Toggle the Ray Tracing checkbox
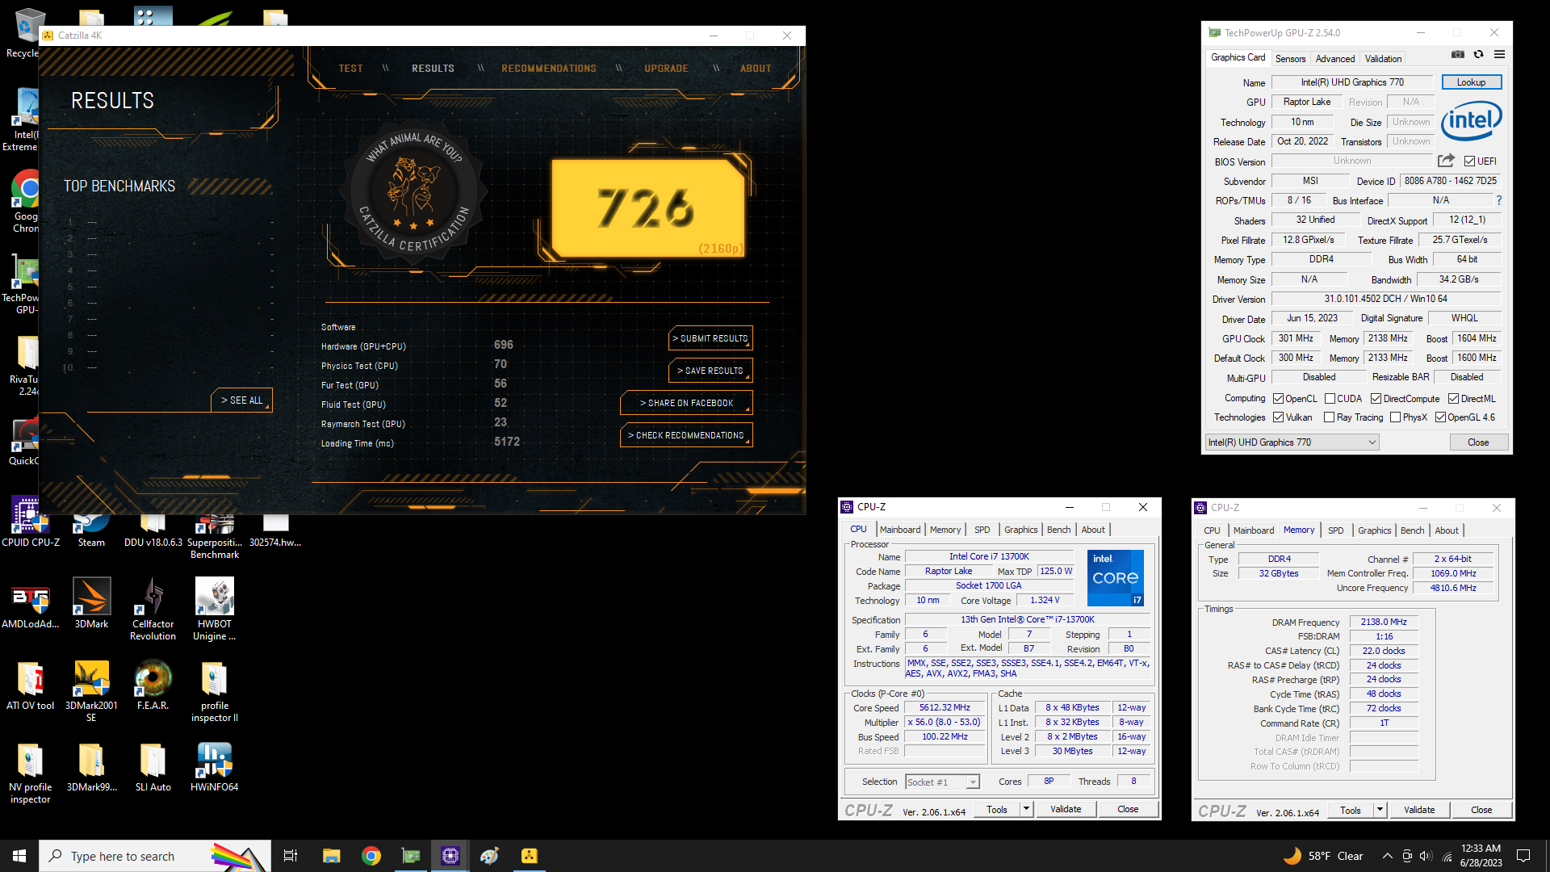Image resolution: width=1550 pixels, height=872 pixels. [x=1330, y=417]
